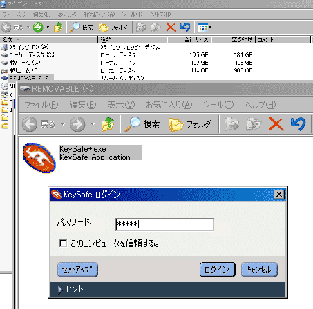Go up one folder in REMOVABLE (F:) window
This screenshot has height=309, width=313.
pyautogui.click(x=108, y=124)
